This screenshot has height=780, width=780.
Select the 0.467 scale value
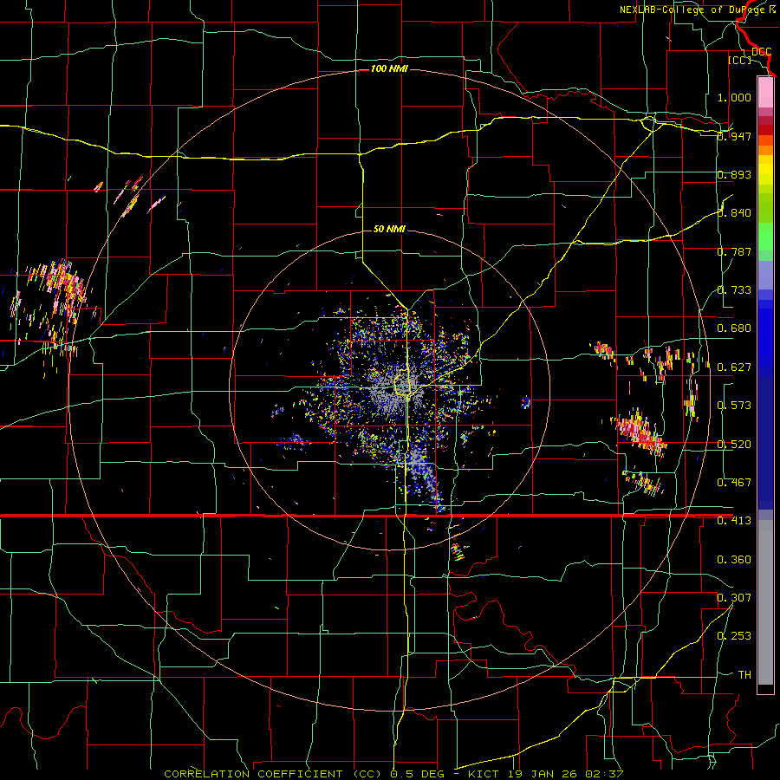click(x=734, y=483)
